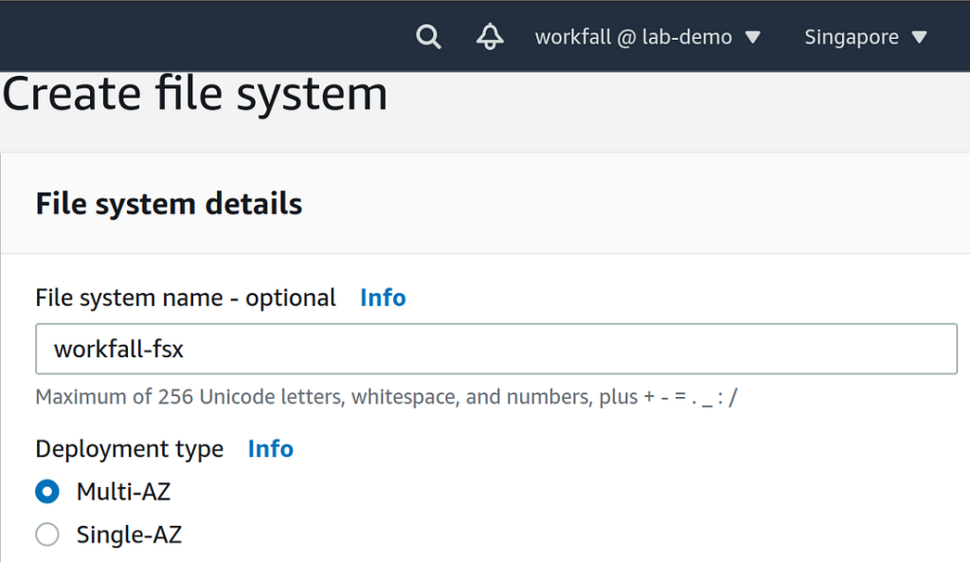Open Info link for Deployment type
Image resolution: width=970 pixels, height=562 pixels.
(270, 449)
